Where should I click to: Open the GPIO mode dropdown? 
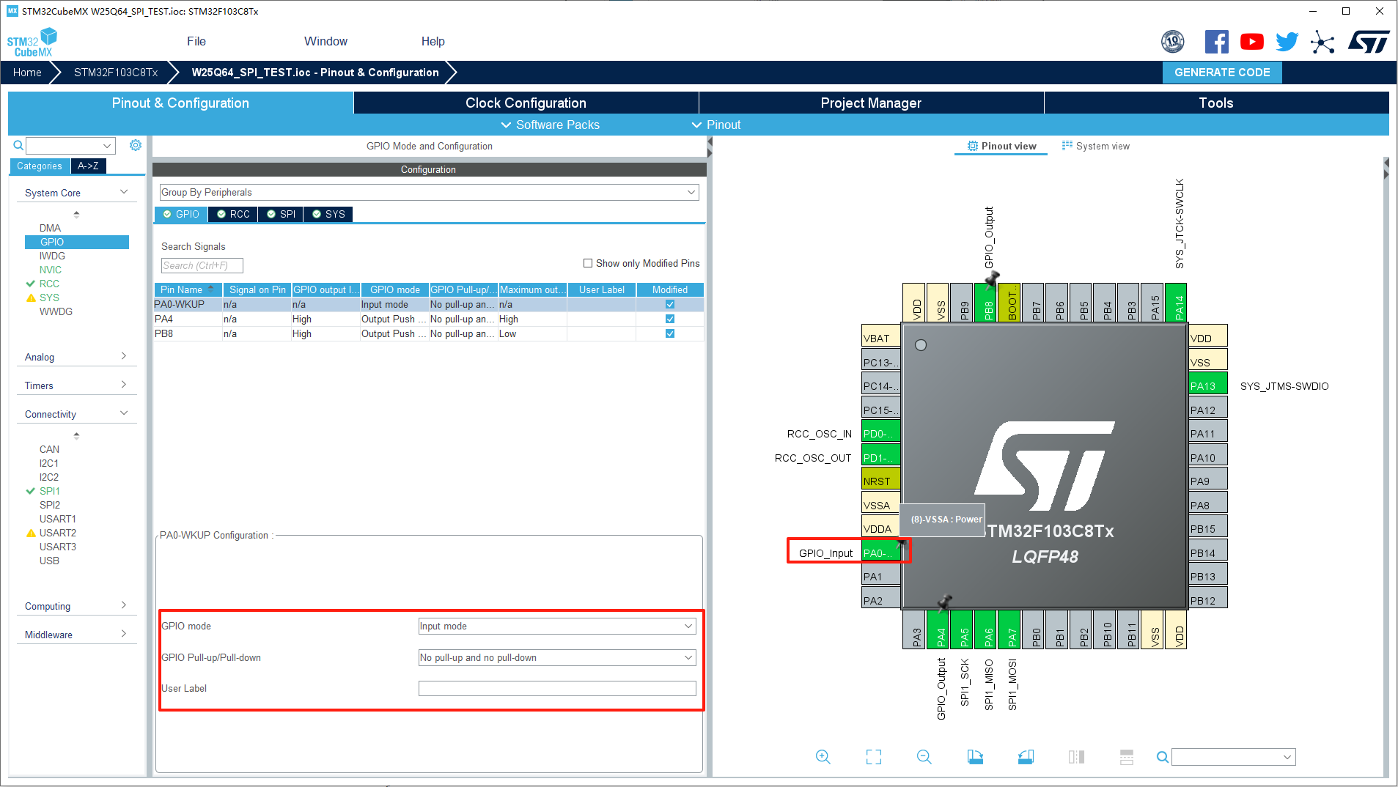(x=556, y=626)
